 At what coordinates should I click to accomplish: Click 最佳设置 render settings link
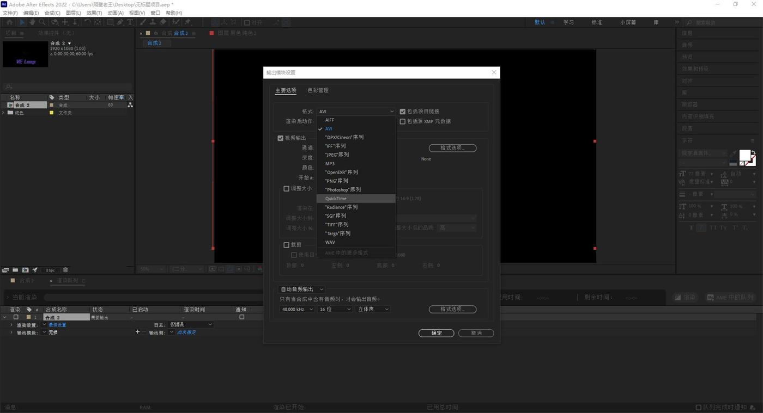point(57,325)
